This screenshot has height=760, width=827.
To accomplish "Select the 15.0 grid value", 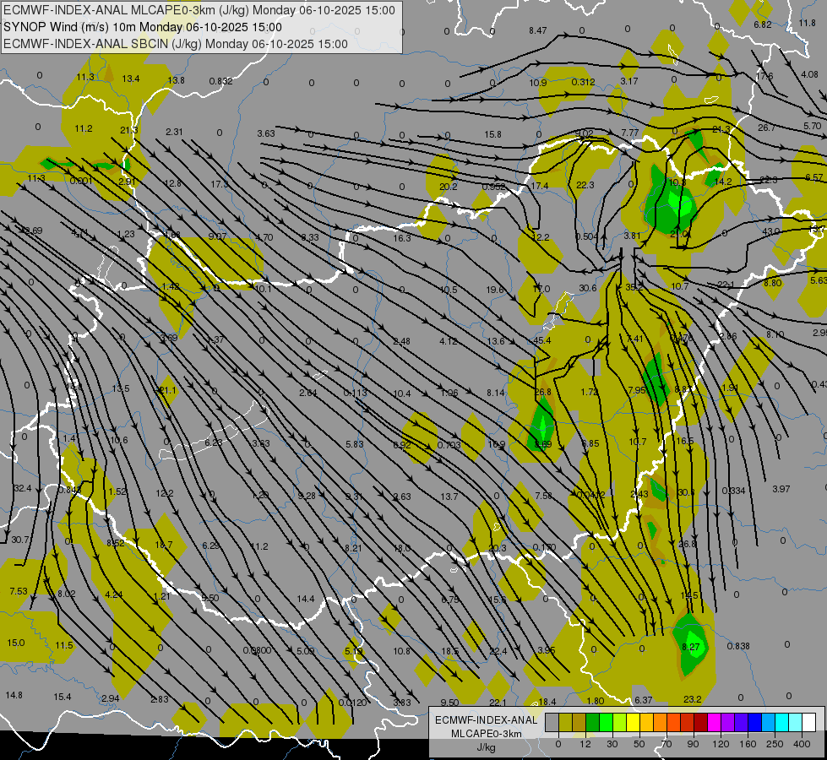I will (16, 643).
